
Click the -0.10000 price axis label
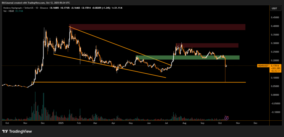pos(275,112)
